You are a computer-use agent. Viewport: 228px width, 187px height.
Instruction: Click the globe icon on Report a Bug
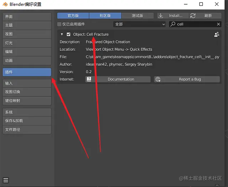(158, 79)
